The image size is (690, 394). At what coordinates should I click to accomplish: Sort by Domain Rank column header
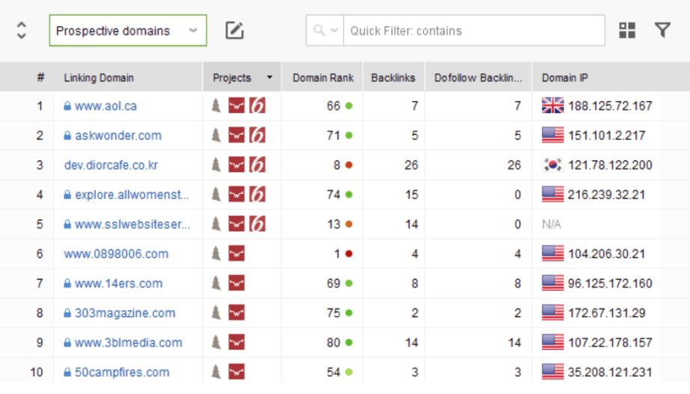[323, 77]
